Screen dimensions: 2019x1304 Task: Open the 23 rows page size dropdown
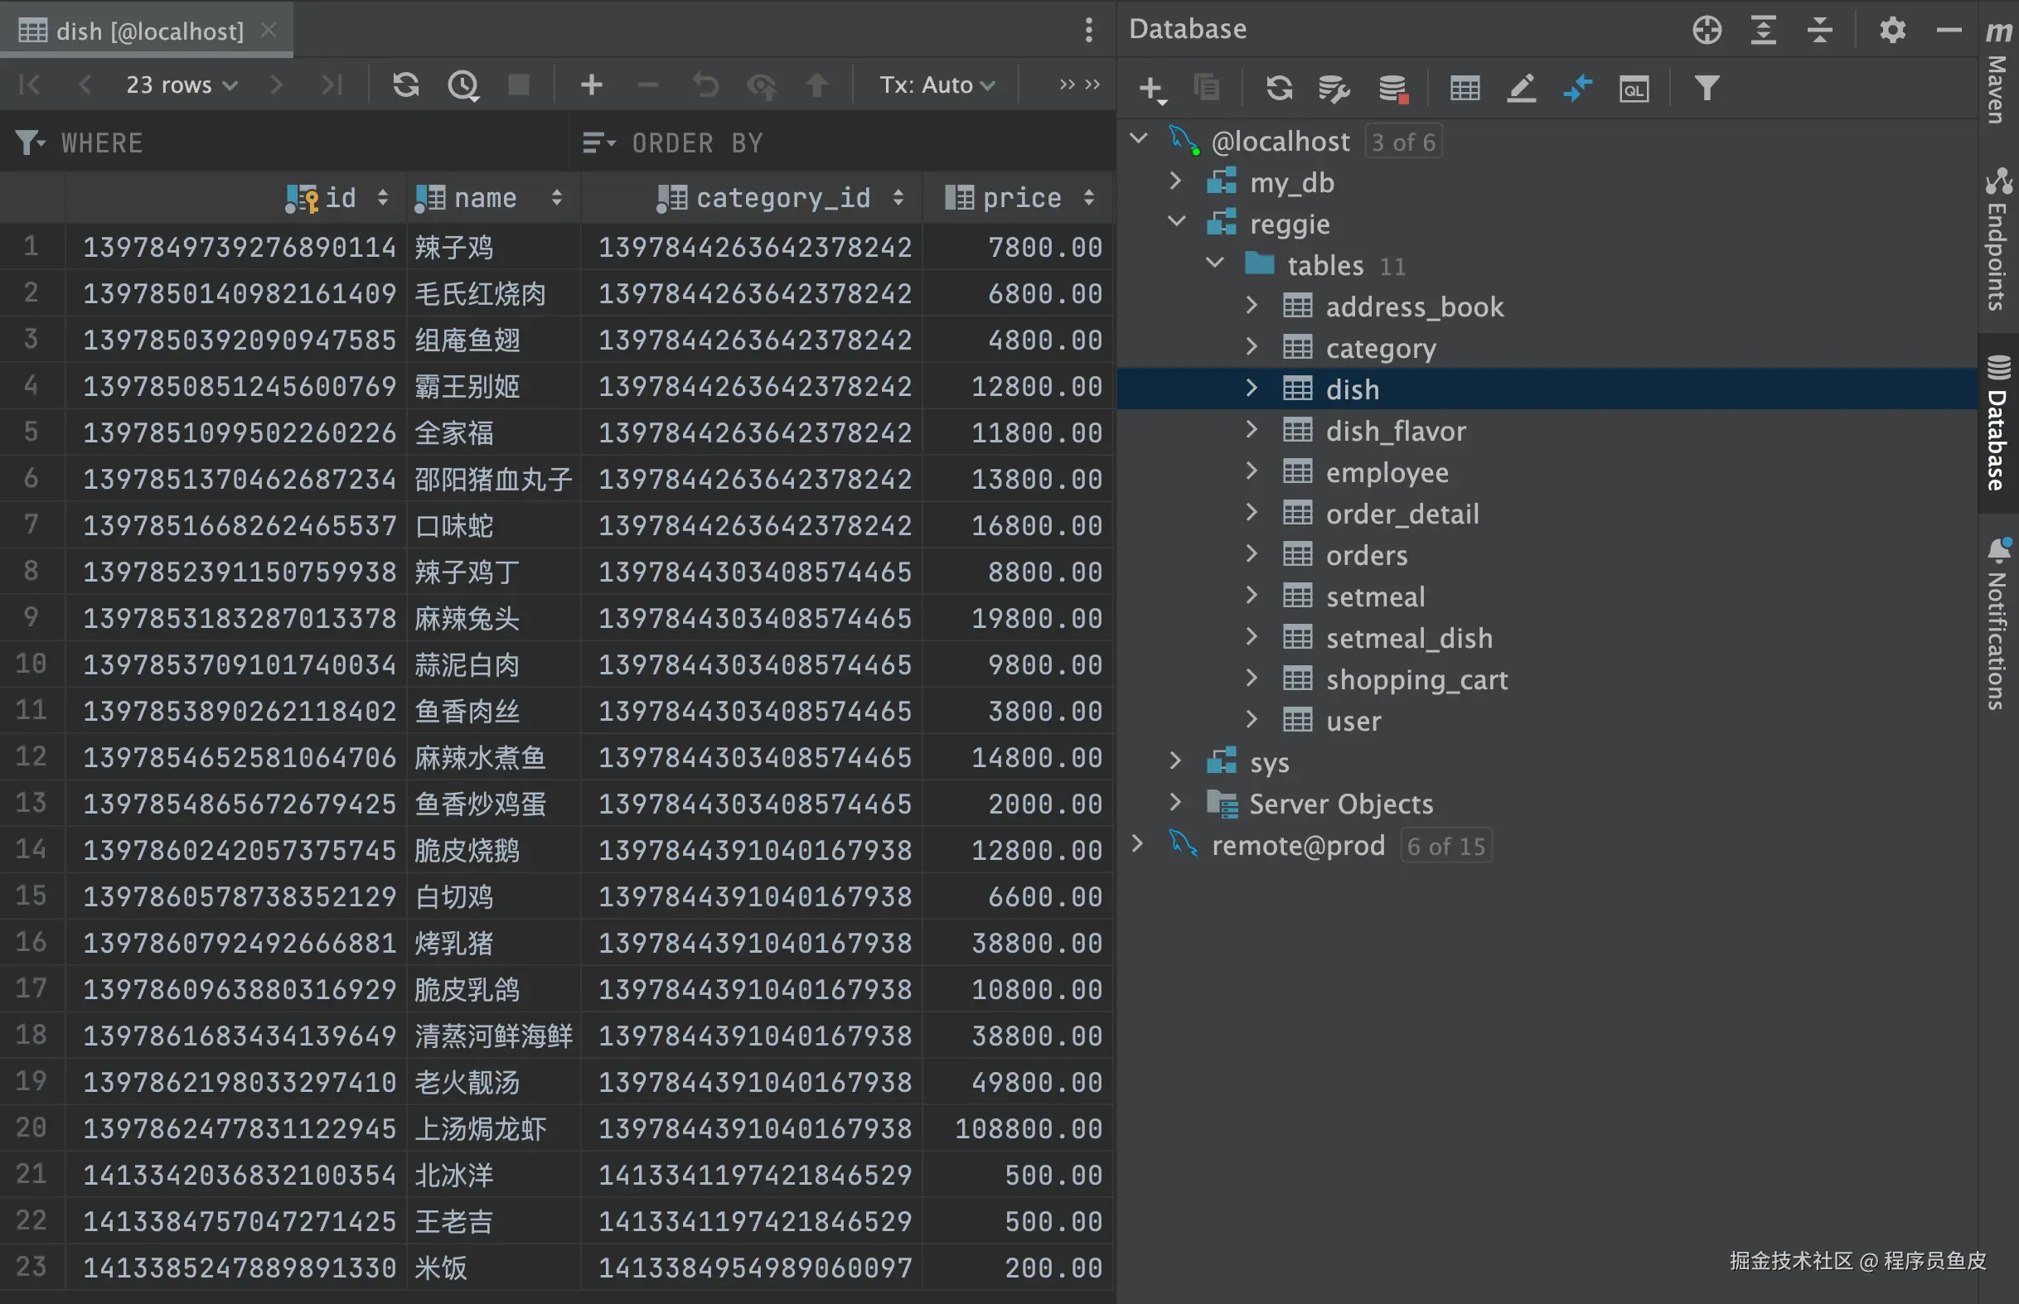point(182,85)
